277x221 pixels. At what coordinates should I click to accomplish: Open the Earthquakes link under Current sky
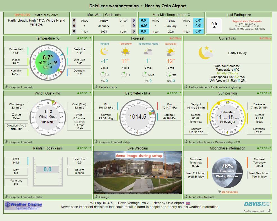[x=219, y=87]
